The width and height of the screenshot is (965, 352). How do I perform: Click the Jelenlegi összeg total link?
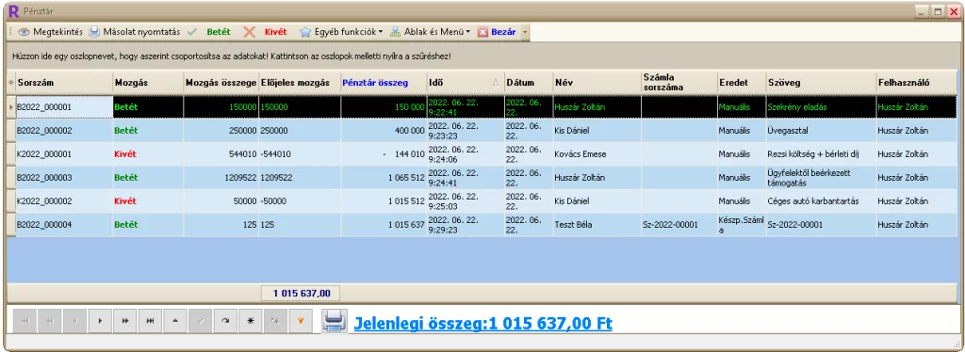coord(483,323)
